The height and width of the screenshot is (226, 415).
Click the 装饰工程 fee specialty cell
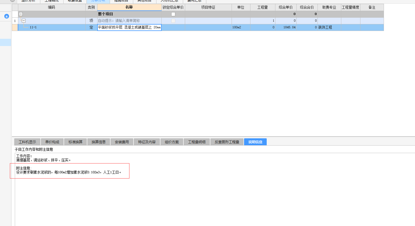329,27
